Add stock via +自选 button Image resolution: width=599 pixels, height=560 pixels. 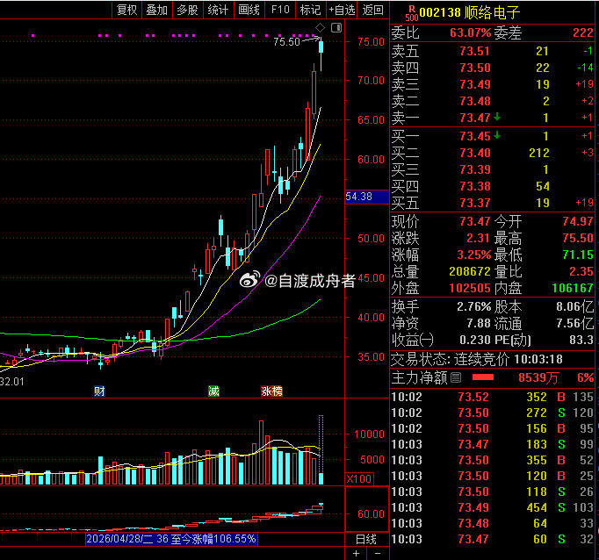click(342, 10)
